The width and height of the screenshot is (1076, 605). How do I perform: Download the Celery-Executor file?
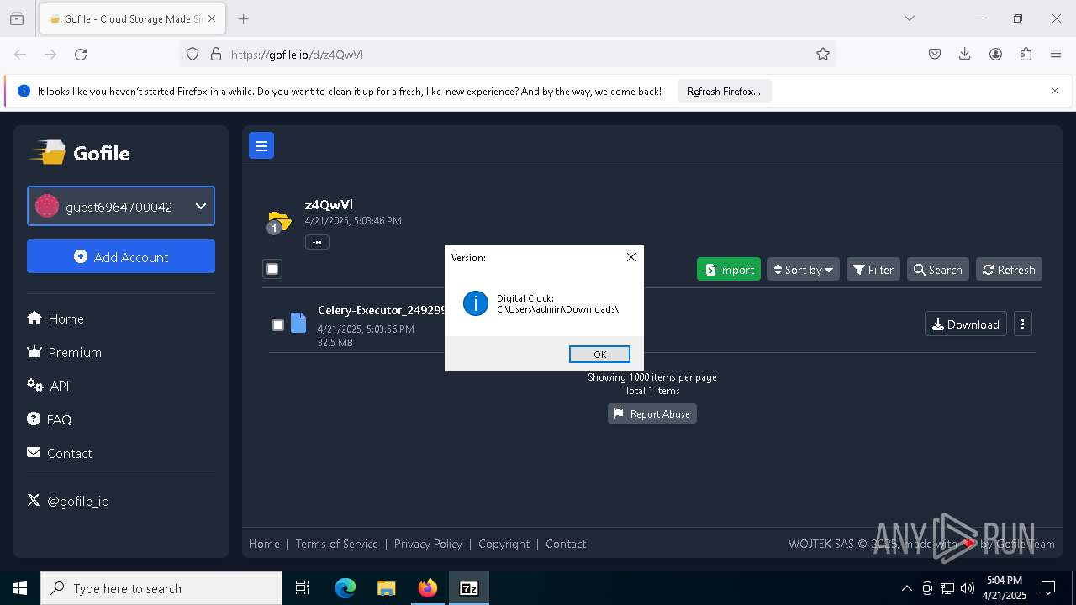pyautogui.click(x=966, y=324)
